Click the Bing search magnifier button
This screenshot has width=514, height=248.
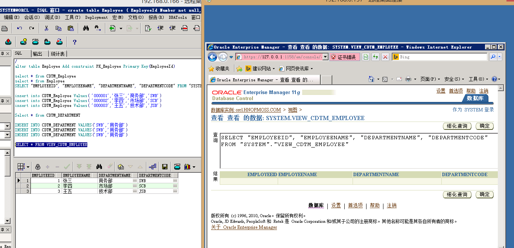click(493, 57)
